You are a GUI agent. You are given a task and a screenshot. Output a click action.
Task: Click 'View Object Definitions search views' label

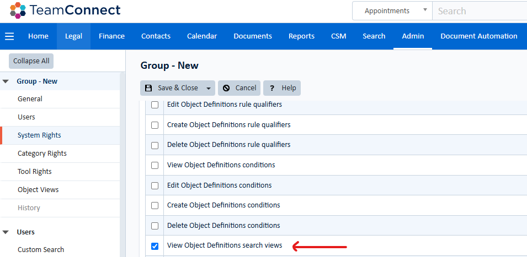tap(225, 245)
